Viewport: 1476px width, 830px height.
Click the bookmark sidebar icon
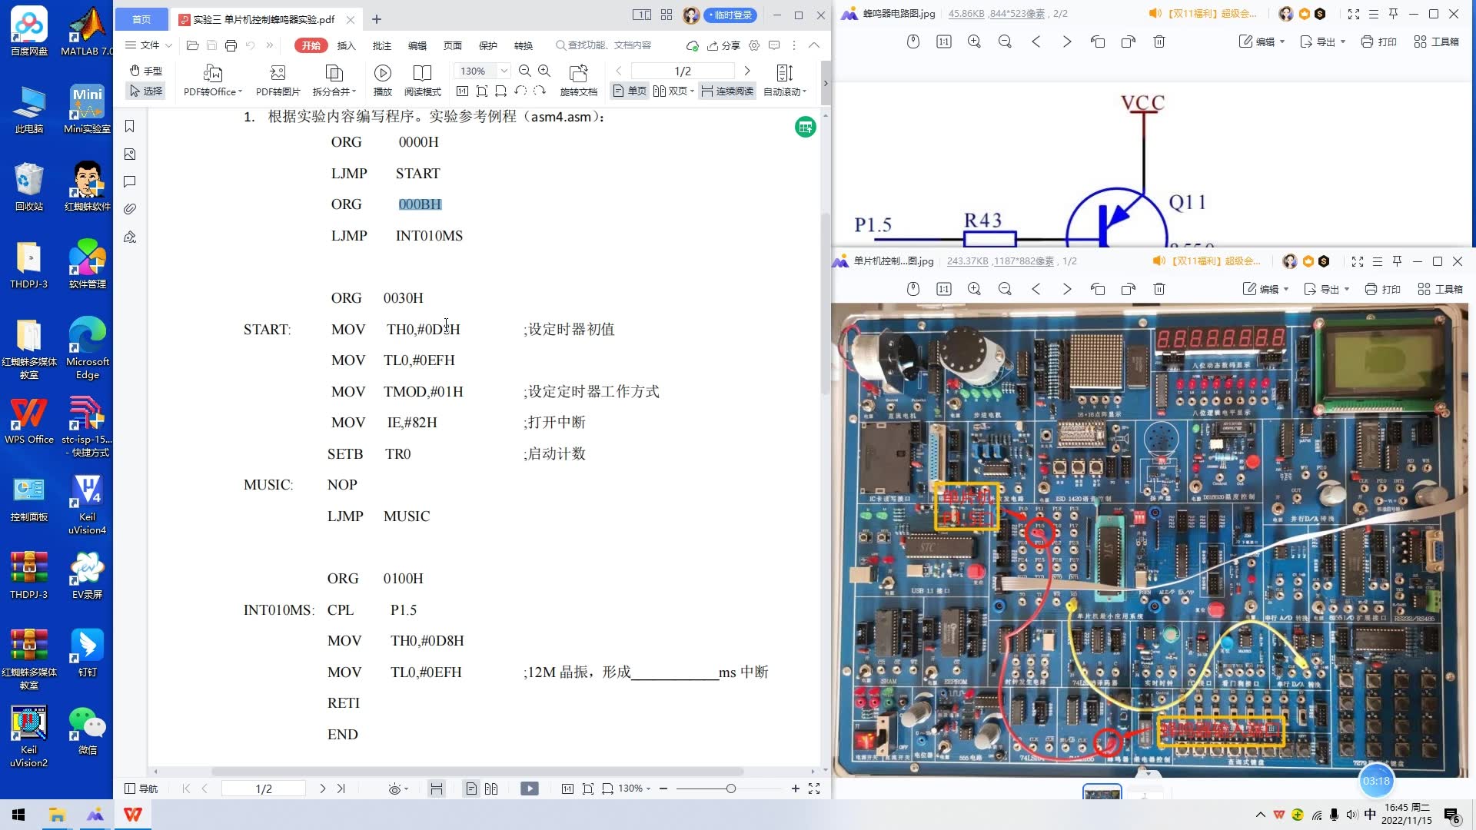pos(130,126)
